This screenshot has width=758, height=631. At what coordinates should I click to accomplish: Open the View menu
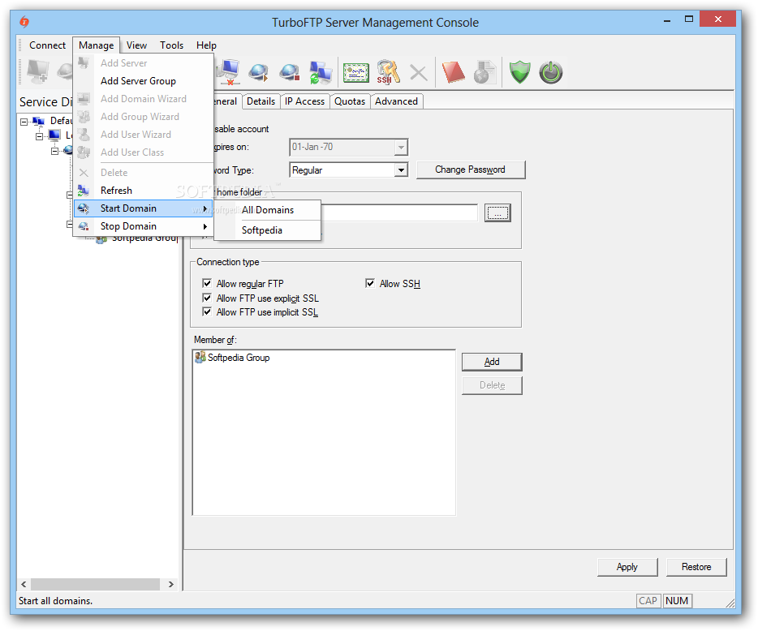137,45
